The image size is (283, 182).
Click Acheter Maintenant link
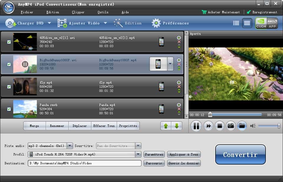pyautogui.click(x=221, y=12)
